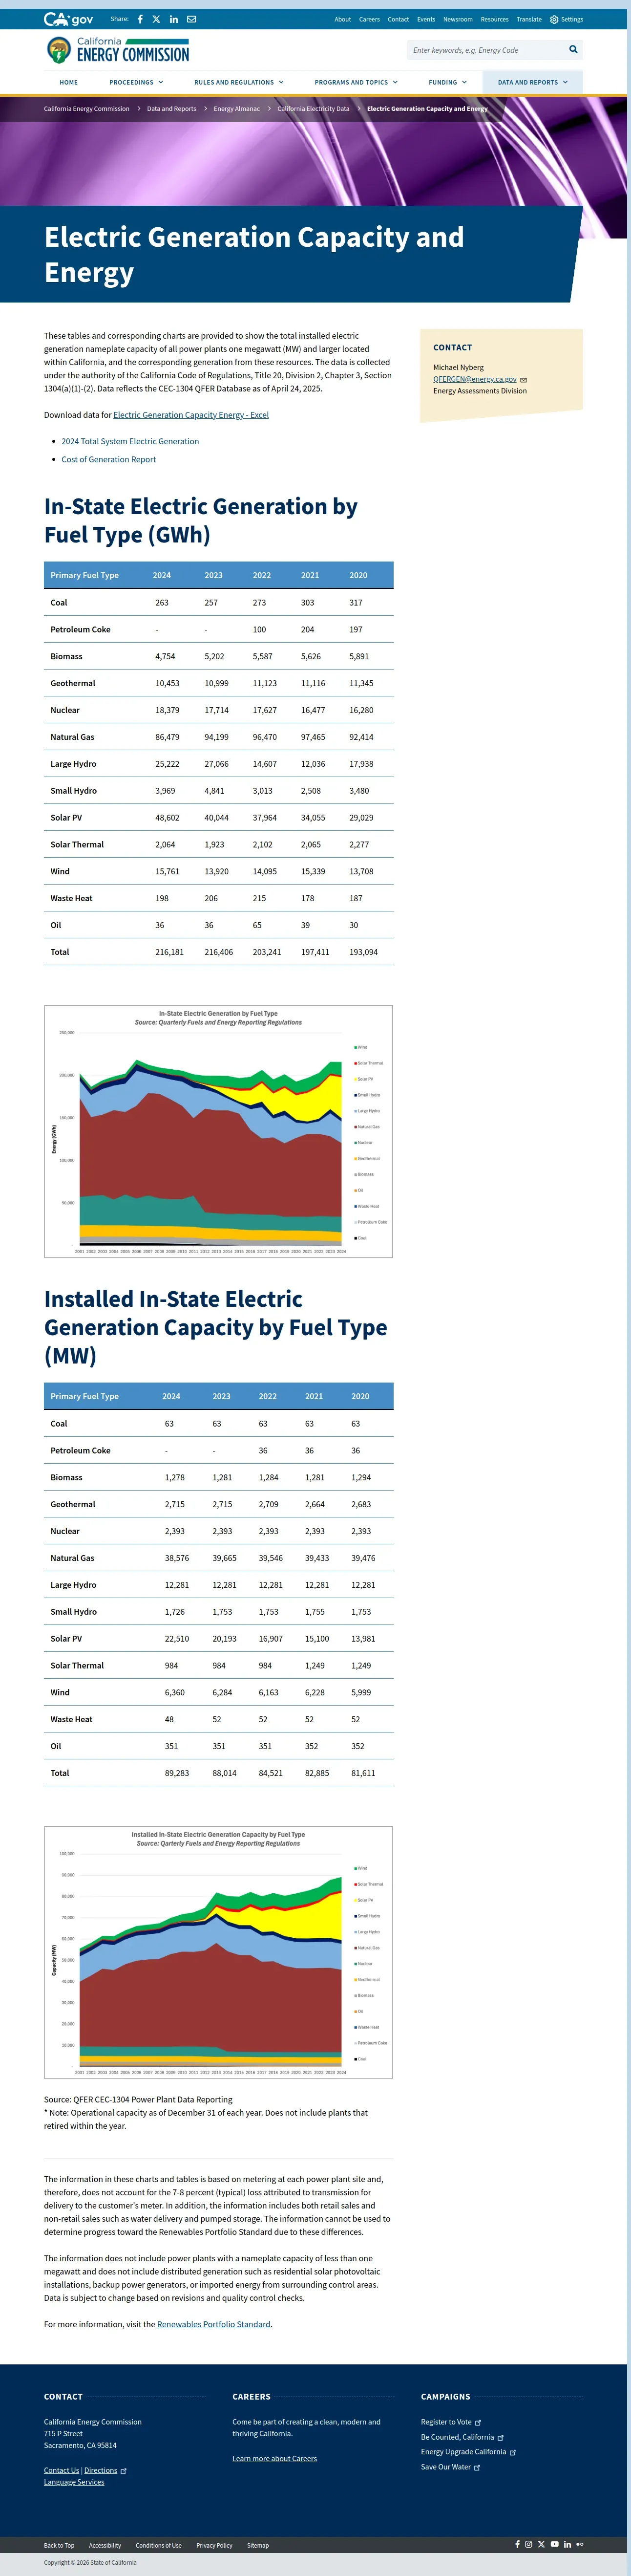Share page by email envelope icon
The height and width of the screenshot is (2576, 631).
(192, 19)
